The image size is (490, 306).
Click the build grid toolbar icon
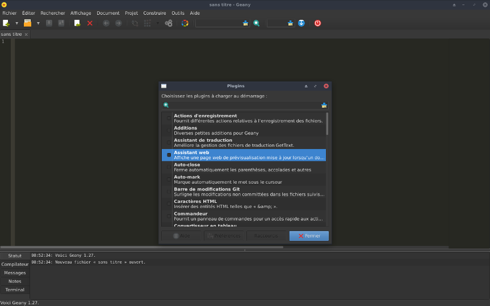[147, 23]
